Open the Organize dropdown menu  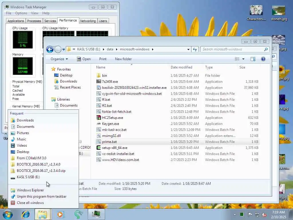[x=59, y=59]
